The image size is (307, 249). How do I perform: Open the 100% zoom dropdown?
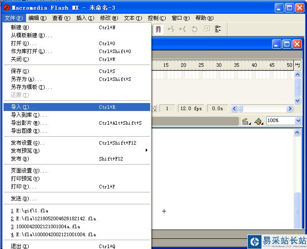coord(298,121)
